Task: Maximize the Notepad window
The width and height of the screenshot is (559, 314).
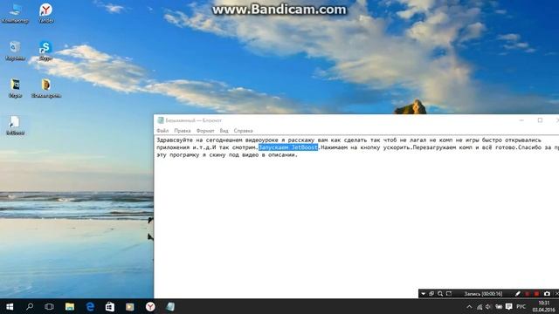Action: click(540, 120)
